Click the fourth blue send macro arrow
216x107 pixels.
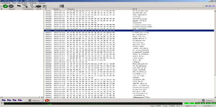tap(20, 100)
